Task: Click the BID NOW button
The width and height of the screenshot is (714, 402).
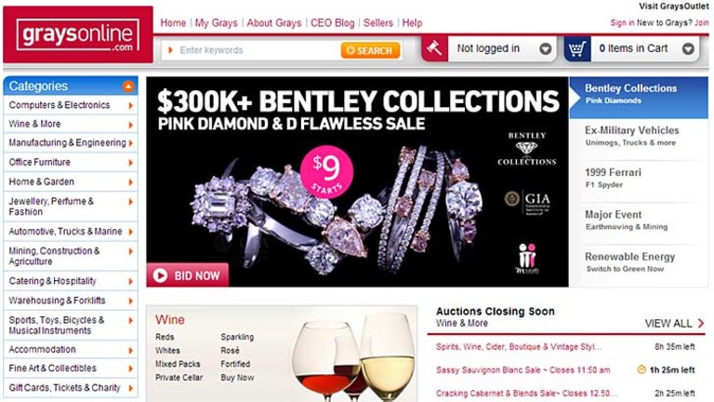Action: click(x=188, y=275)
